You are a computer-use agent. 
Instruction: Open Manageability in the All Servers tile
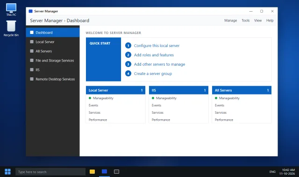pyautogui.click(x=229, y=98)
